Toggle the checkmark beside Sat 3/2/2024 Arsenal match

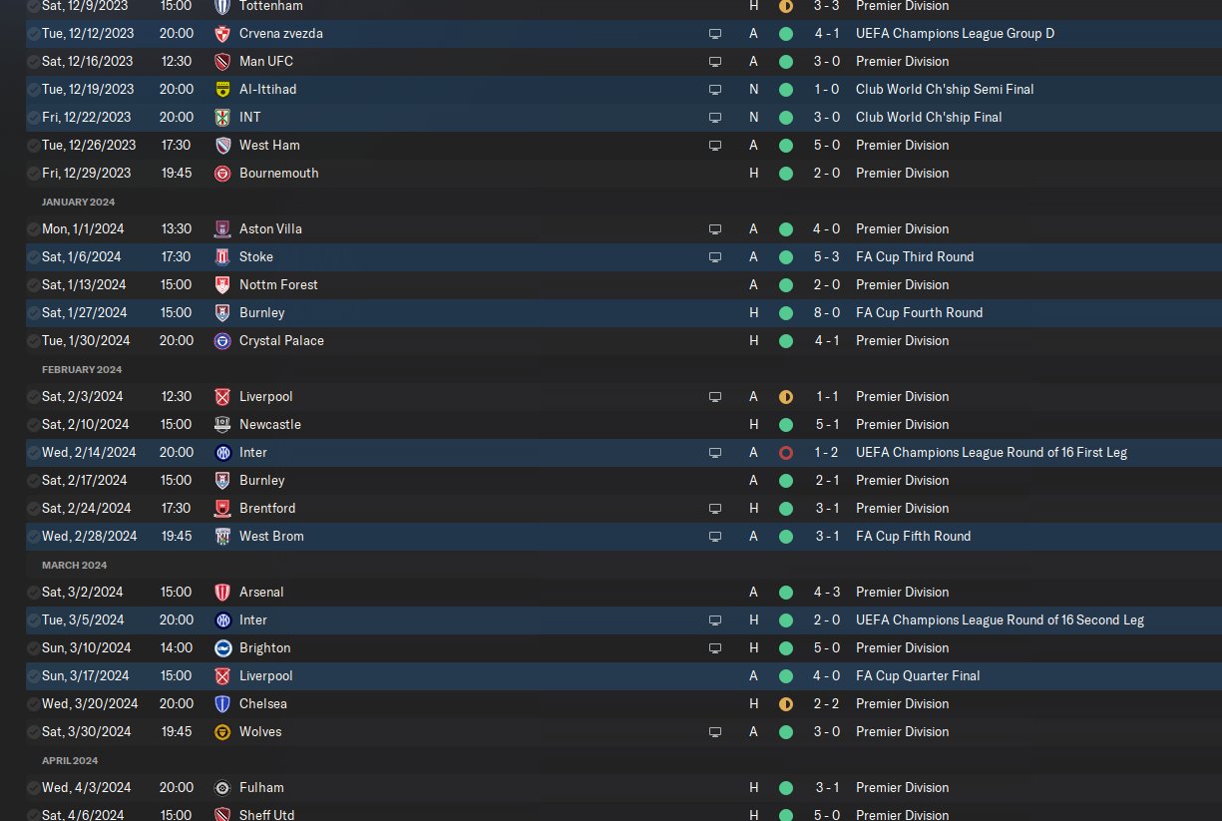click(x=33, y=593)
